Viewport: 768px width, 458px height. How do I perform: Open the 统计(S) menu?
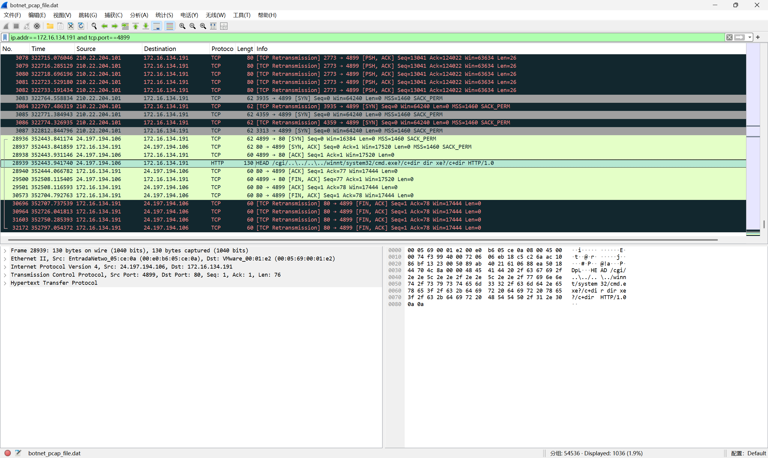[164, 15]
